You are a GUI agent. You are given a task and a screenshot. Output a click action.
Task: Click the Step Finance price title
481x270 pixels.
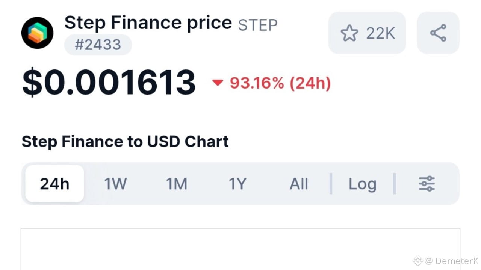tap(148, 23)
